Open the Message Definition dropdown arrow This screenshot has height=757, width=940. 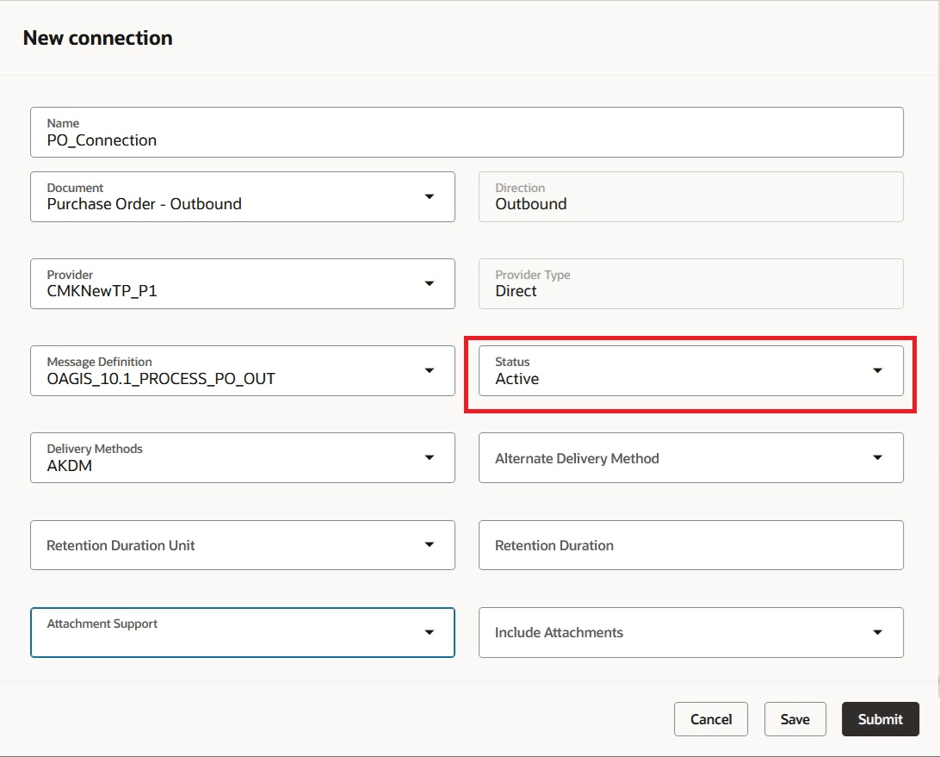coord(429,371)
